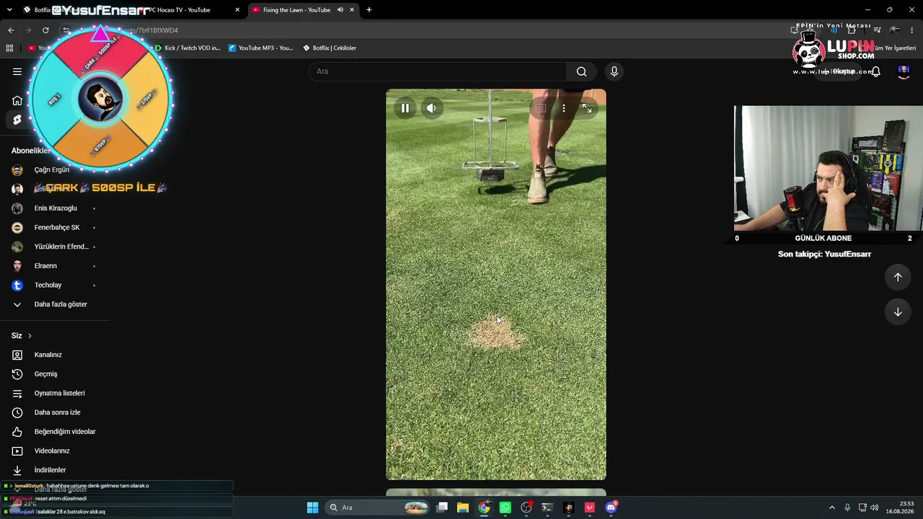
Task: Open Valorant from the taskbar
Action: 590,507
